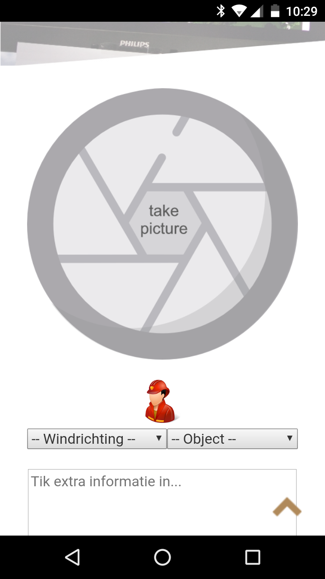
Task: Tap the Bluetooth status icon
Action: click(221, 11)
